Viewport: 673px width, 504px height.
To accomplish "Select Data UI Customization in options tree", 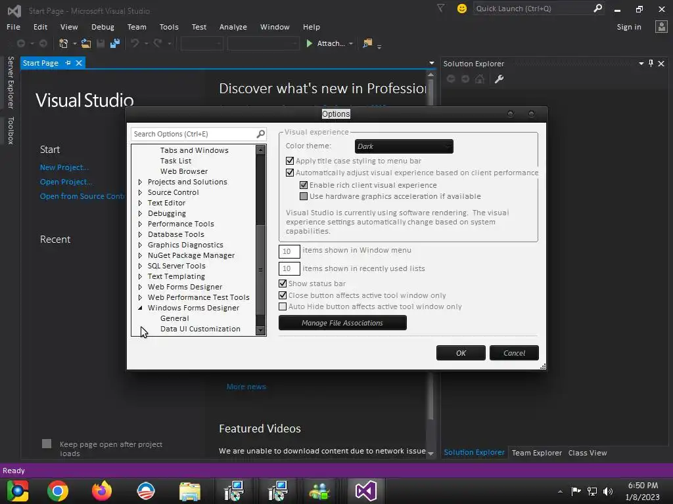I will (200, 329).
